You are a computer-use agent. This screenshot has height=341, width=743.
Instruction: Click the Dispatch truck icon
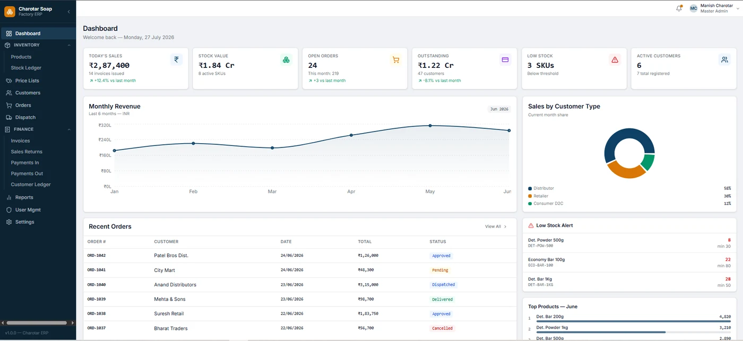9,117
